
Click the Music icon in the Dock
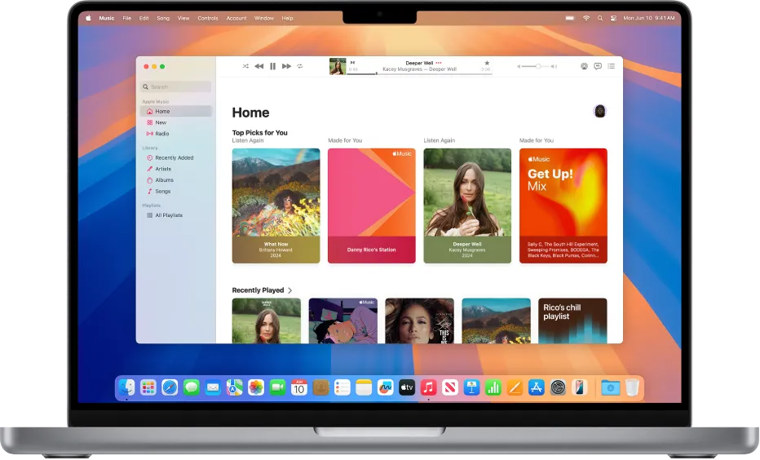428,387
